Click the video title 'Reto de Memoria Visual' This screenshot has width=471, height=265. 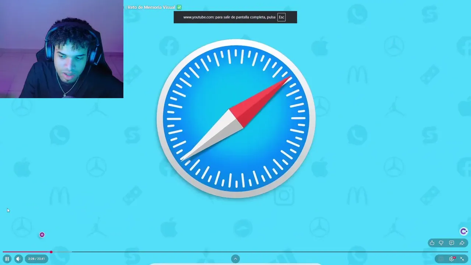tap(151, 7)
